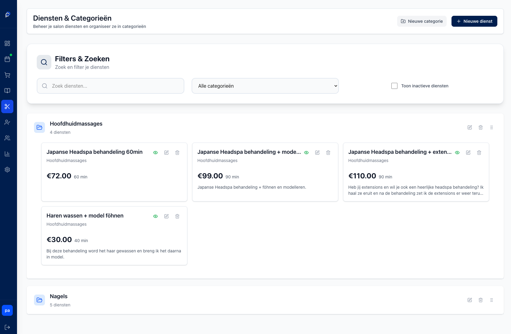
Task: Delete the Haren wassen + model föhnen service
Action: point(177,216)
